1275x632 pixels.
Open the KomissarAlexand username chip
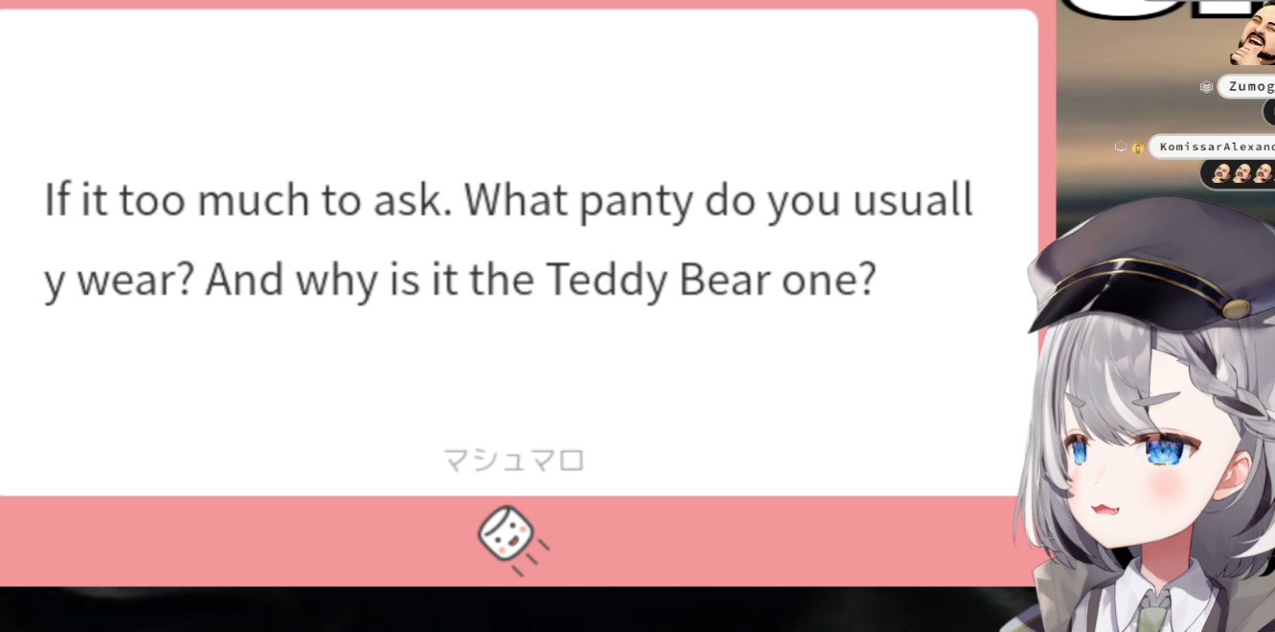click(x=1213, y=147)
